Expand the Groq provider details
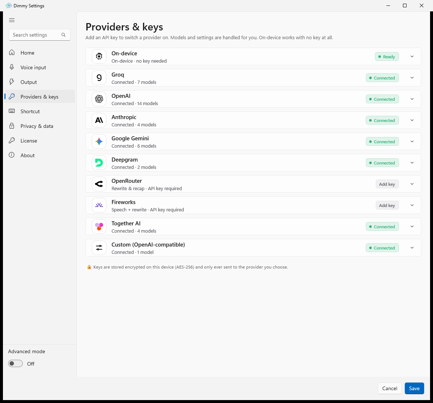 pos(412,78)
